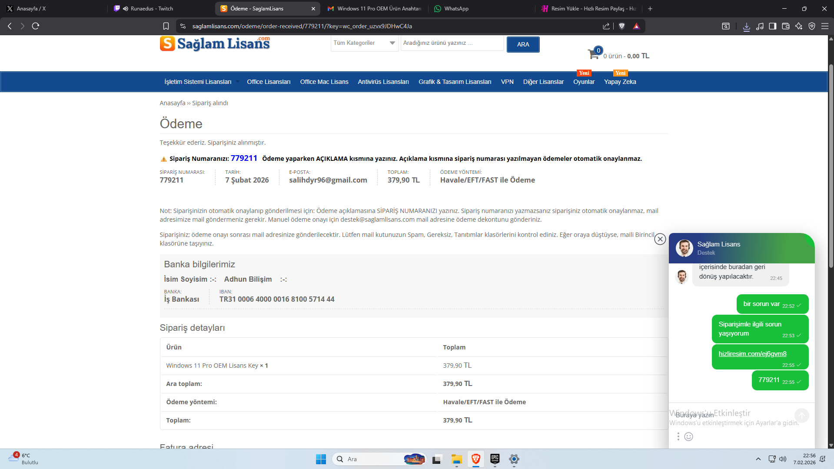
Task: Open the Leo AI sparkle icon
Action: (x=799, y=26)
